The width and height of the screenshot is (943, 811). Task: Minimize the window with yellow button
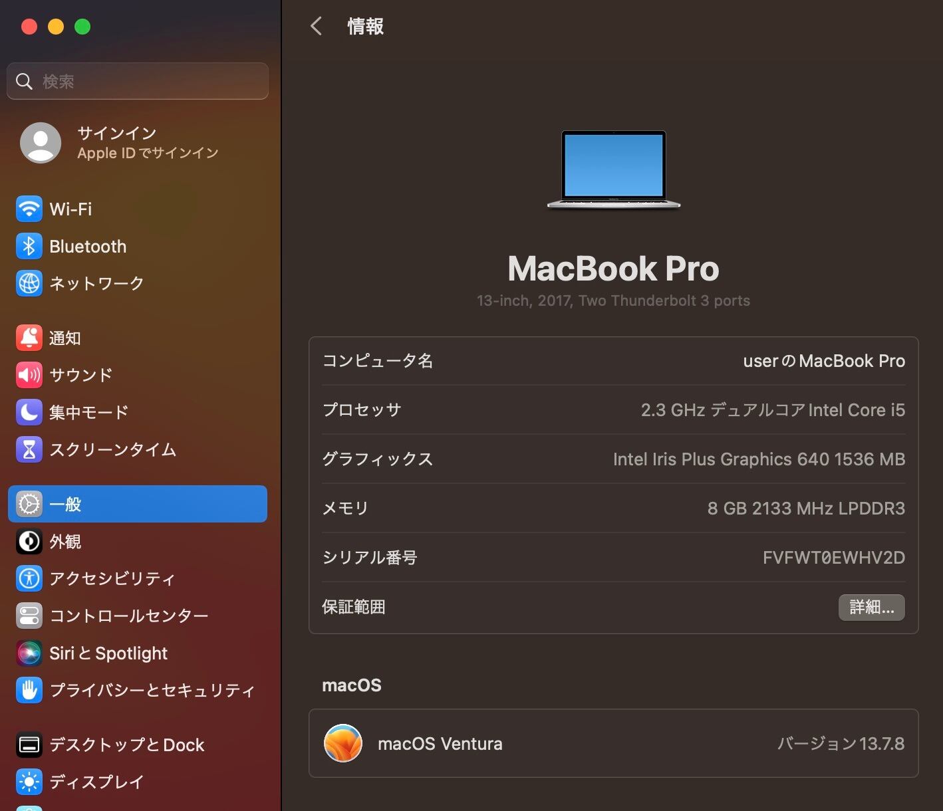[56, 27]
